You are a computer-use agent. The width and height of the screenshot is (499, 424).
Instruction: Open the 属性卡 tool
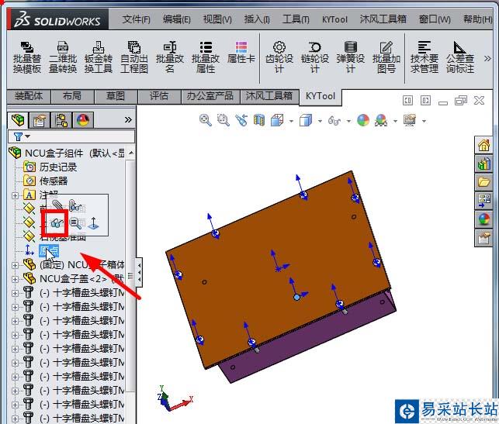coord(241,53)
